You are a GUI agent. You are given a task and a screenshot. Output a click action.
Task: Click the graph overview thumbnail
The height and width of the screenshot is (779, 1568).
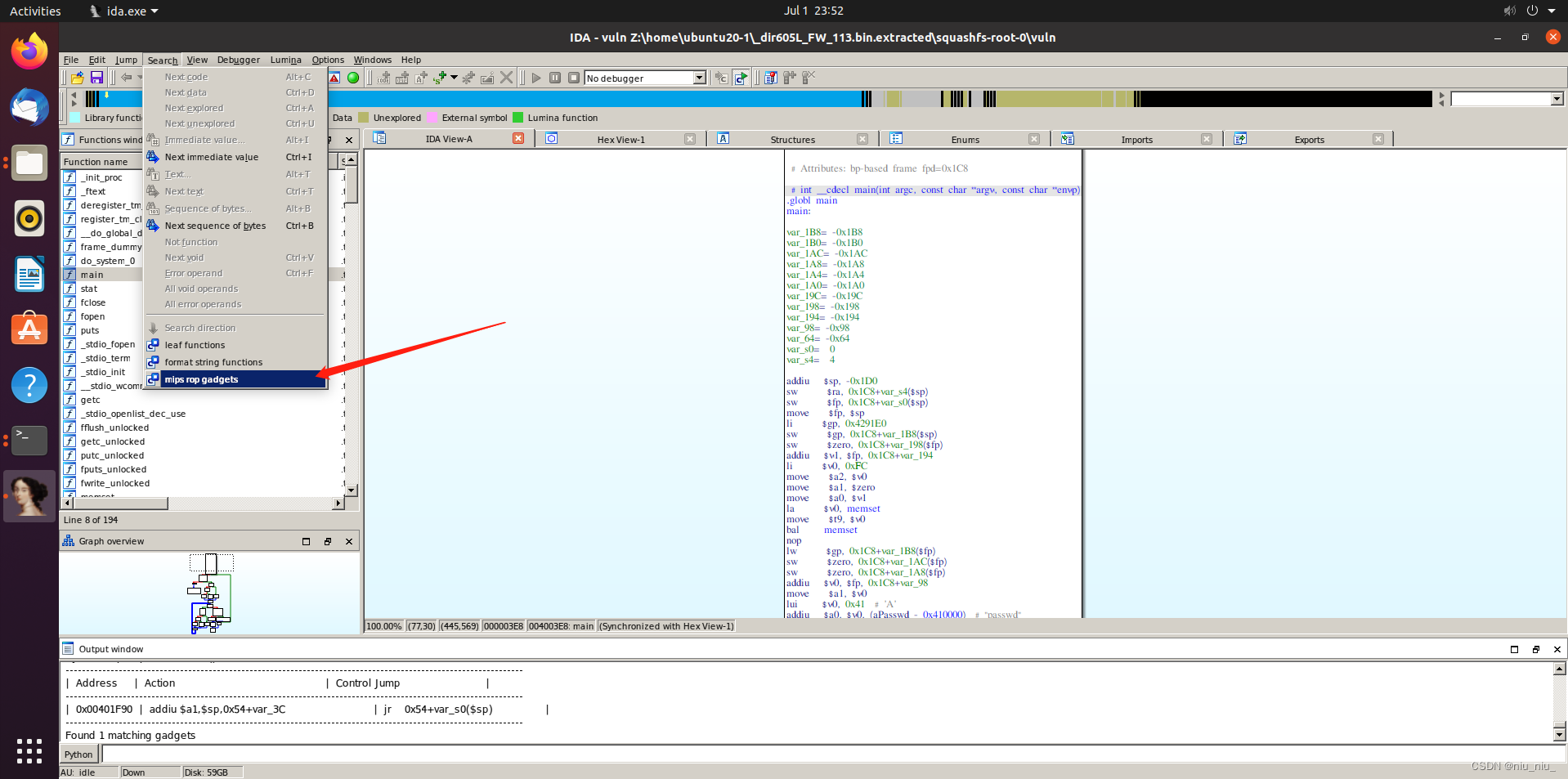[211, 593]
